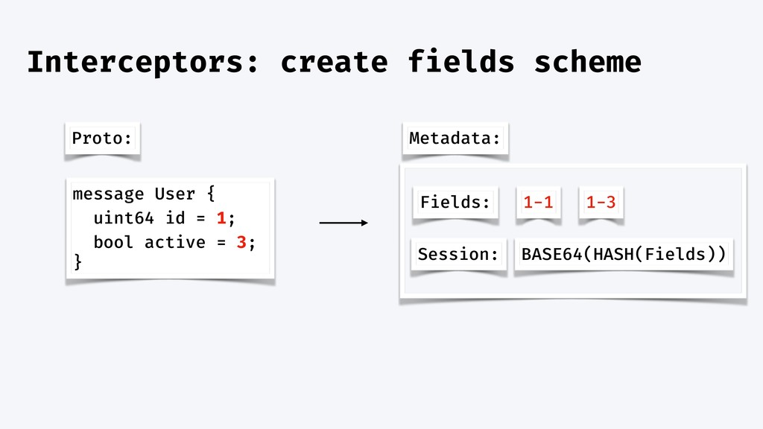Viewport: 763px width, 429px height.
Task: Select the 'Fields:' label
Action: (x=455, y=202)
